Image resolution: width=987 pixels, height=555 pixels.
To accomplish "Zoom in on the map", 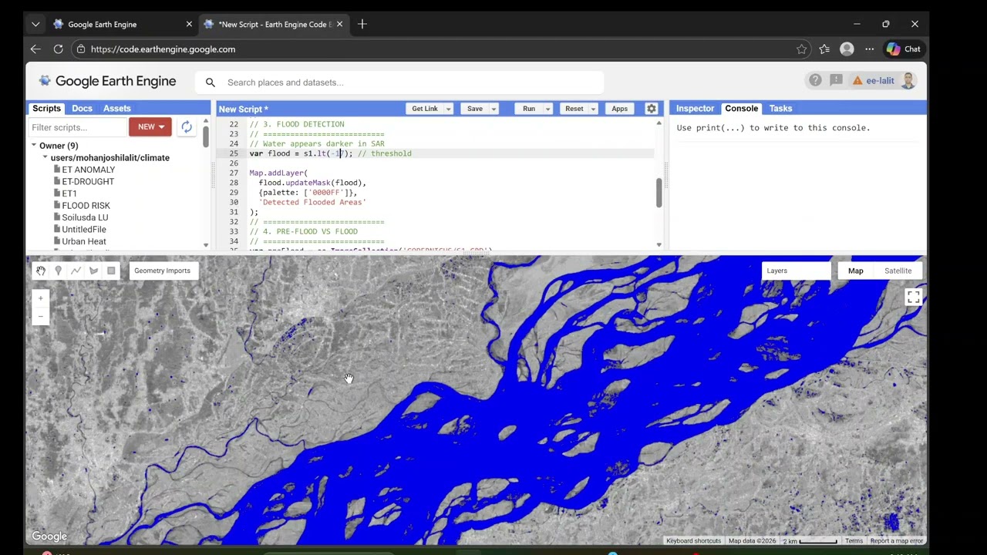I will coord(41,298).
